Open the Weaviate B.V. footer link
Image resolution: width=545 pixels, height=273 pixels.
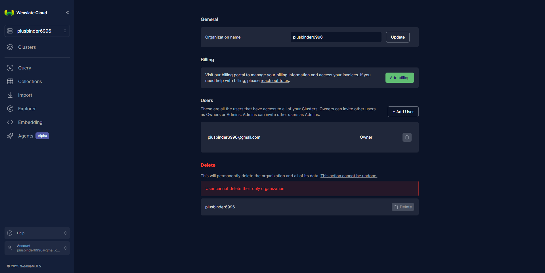coord(31,266)
